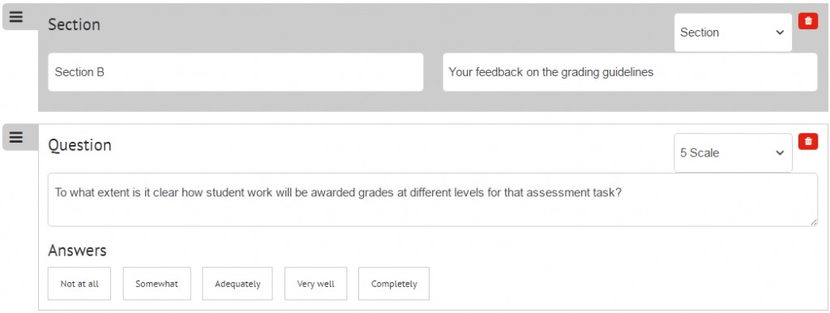Click the "Answers" heading label
This screenshot has height=313, width=830.
point(77,251)
